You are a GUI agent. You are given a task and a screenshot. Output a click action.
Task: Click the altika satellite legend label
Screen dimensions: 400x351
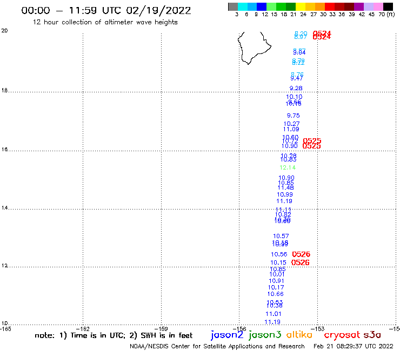[299, 335]
